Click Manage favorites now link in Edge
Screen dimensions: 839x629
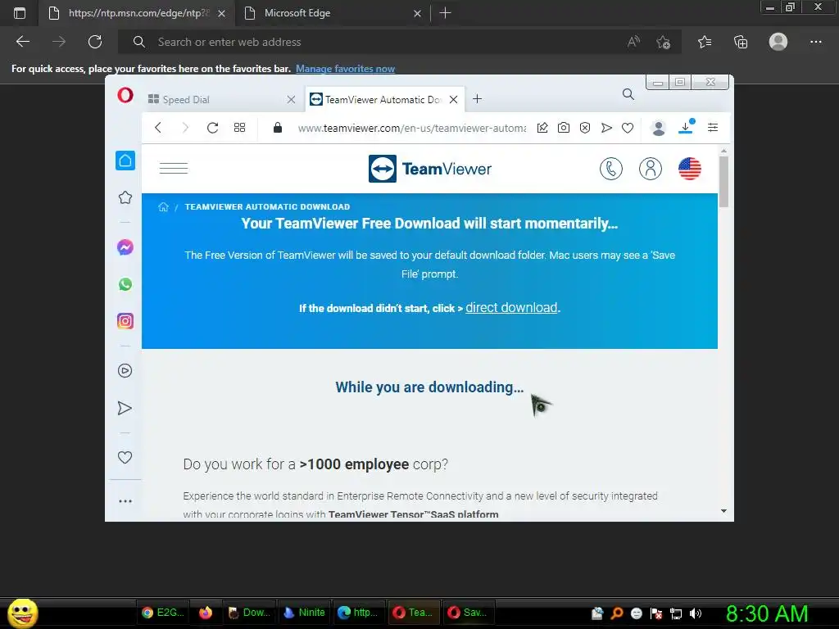345,69
